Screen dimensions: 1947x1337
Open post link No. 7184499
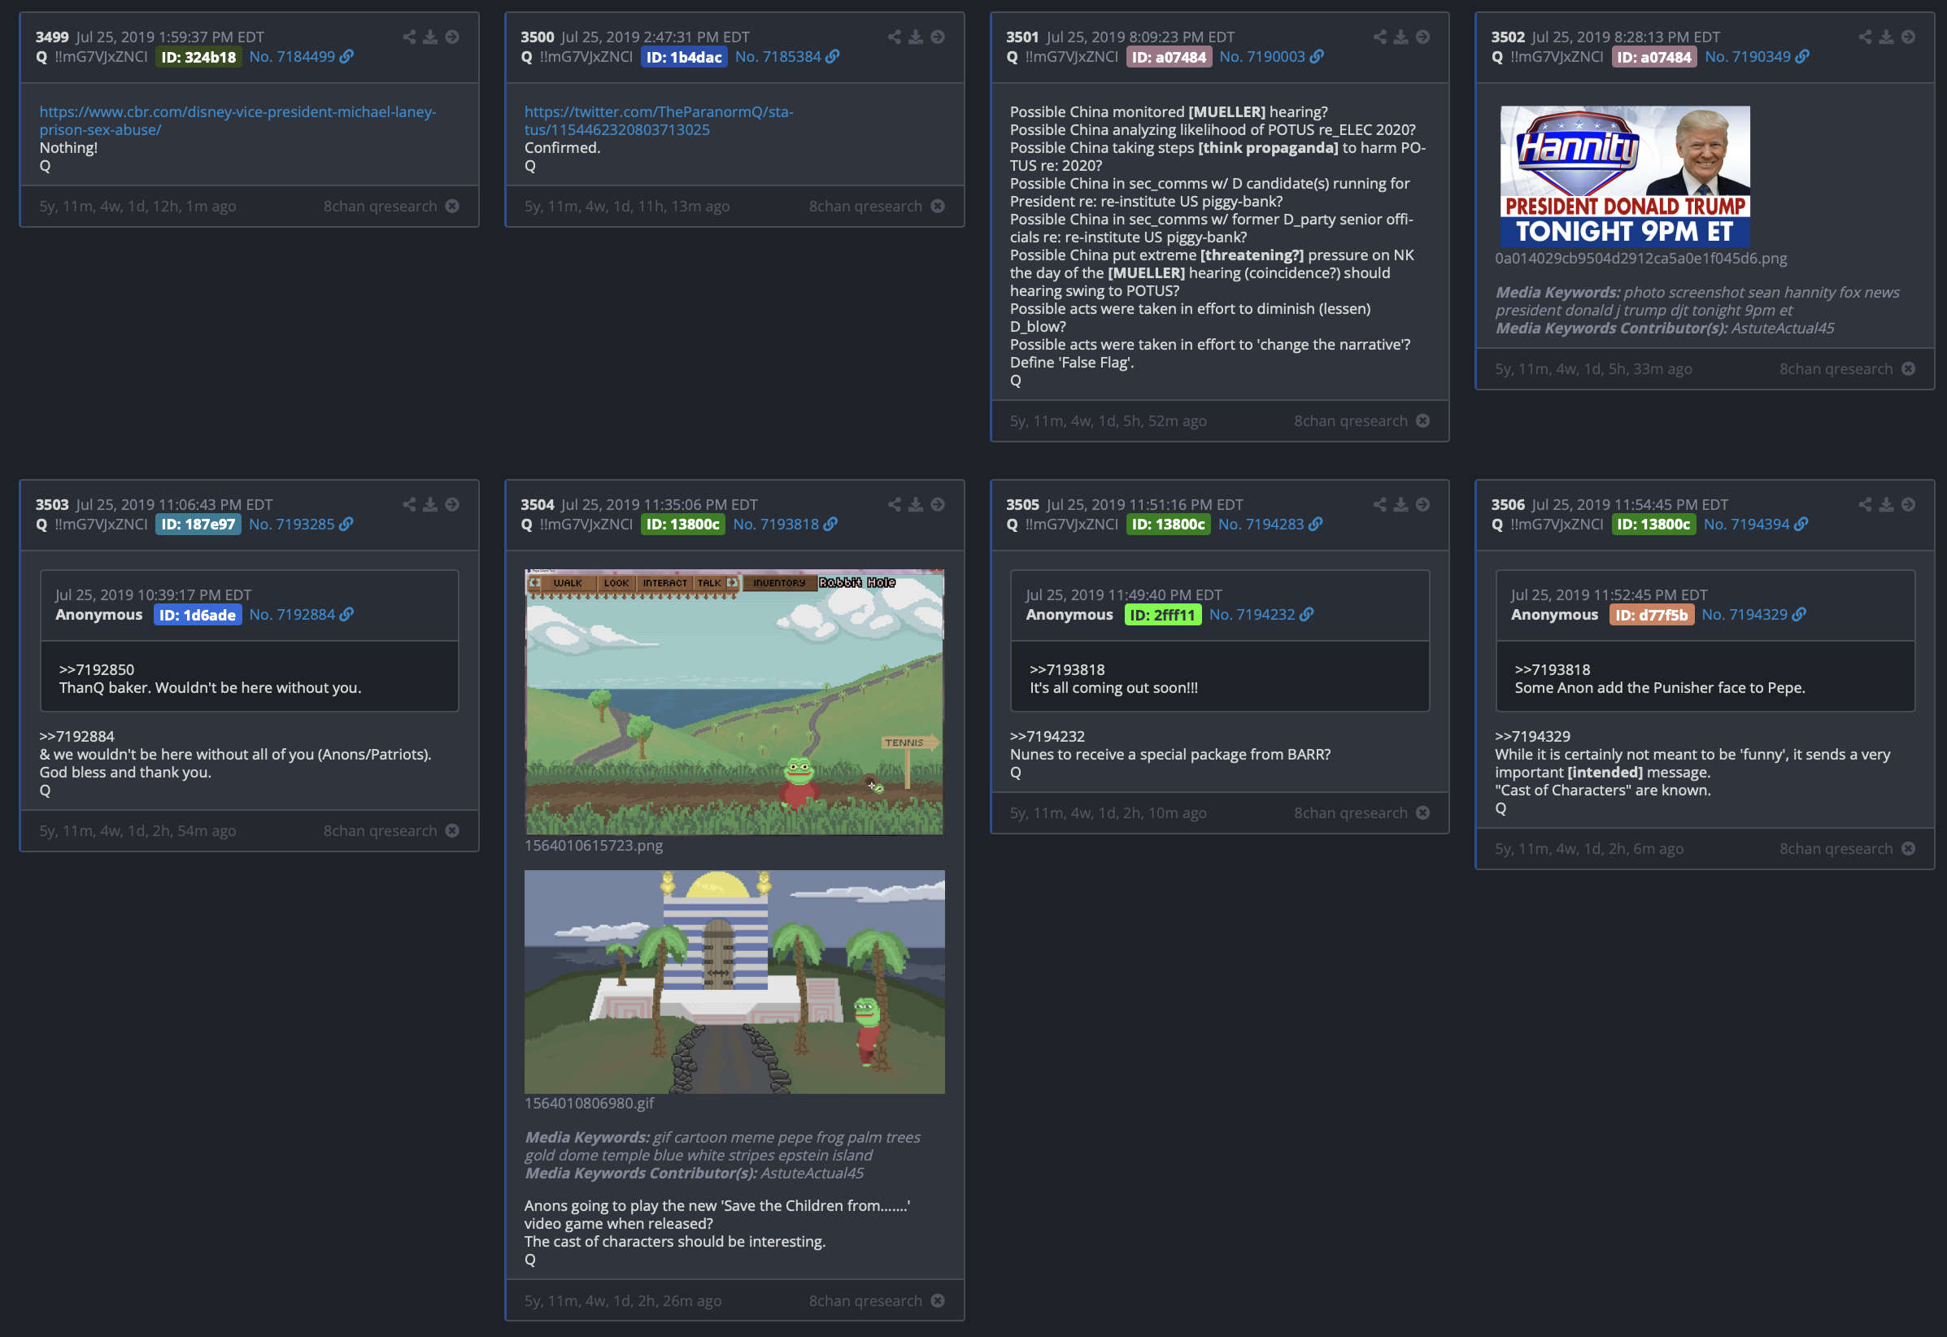point(301,57)
